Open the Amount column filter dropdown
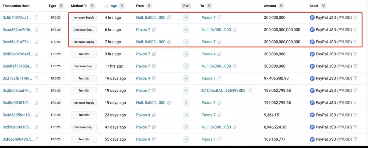 tap(282, 6)
